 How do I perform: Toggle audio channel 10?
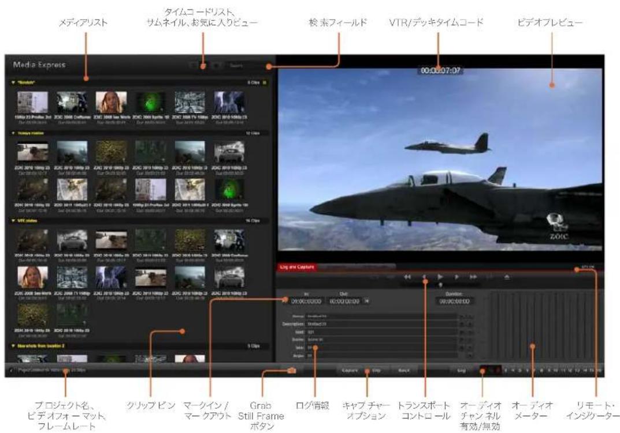tap(555, 370)
